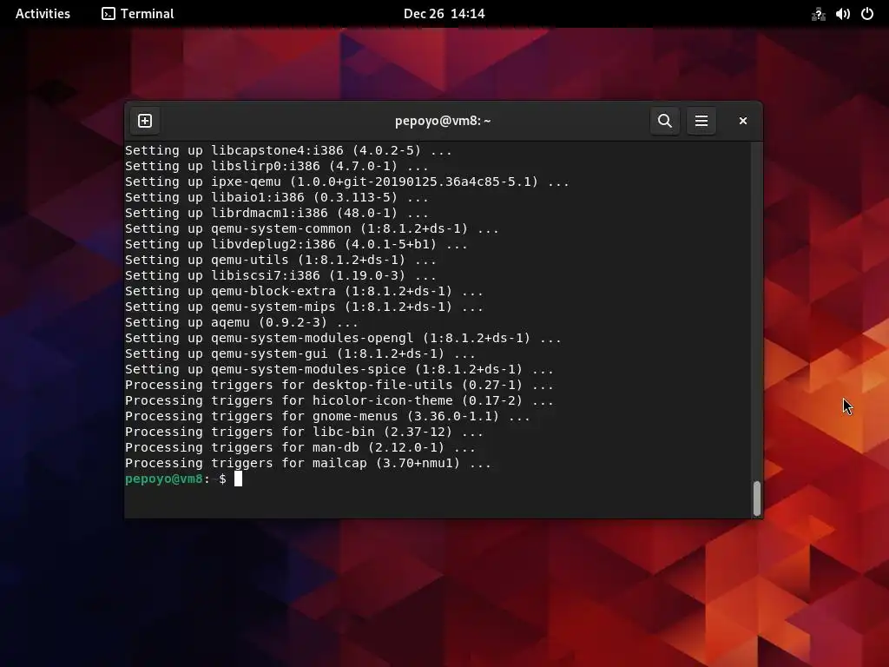The width and height of the screenshot is (889, 667).
Task: Click the line Setting up librdmacm1:i386
Action: [277, 213]
